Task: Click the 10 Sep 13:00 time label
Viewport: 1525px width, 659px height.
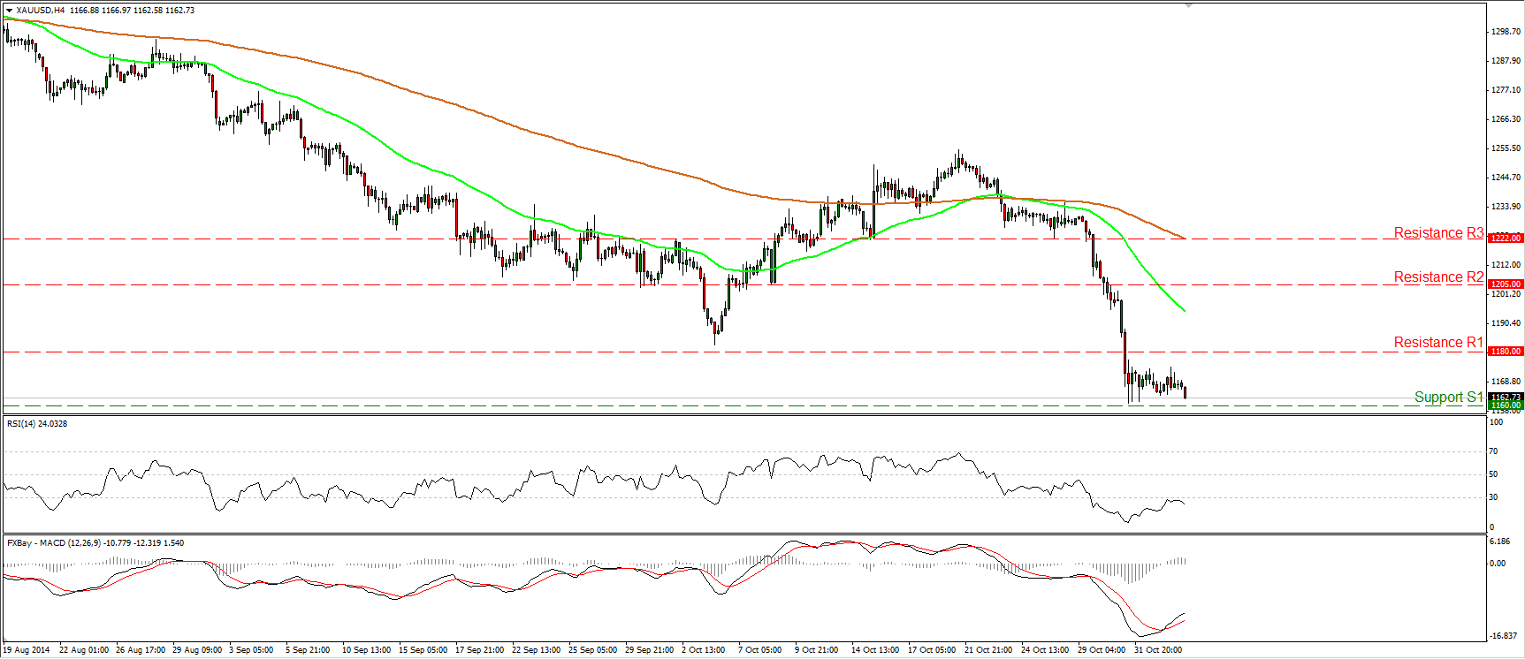Action: coord(367,650)
